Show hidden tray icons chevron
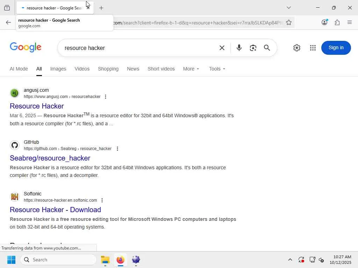Image resolution: width=358 pixels, height=268 pixels. (290, 260)
